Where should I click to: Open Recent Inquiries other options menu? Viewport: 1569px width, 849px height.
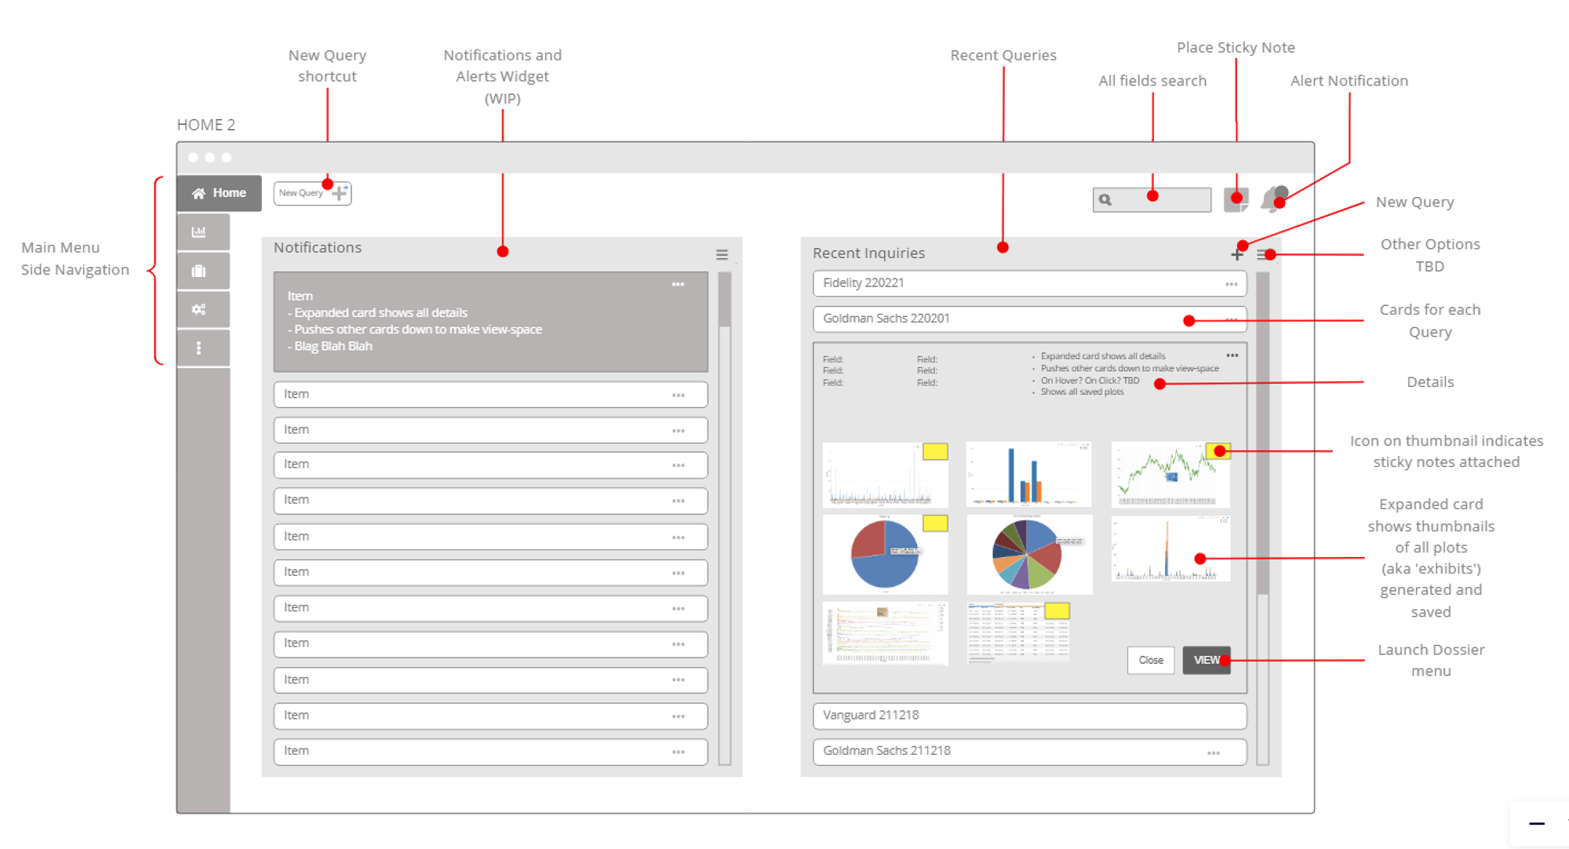click(x=1262, y=254)
